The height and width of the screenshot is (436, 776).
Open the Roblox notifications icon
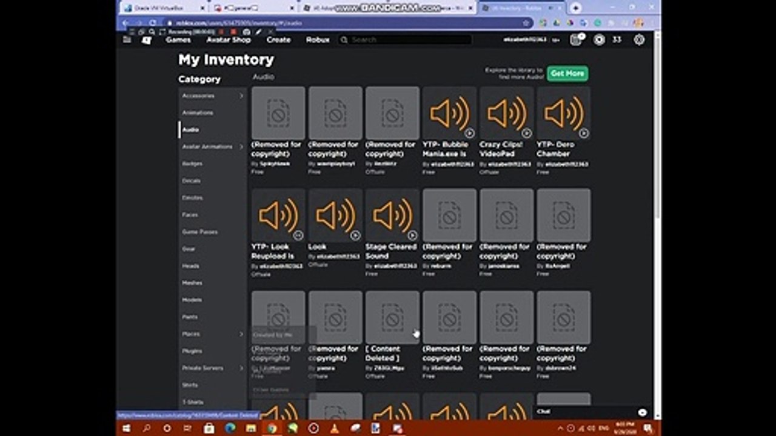point(576,40)
